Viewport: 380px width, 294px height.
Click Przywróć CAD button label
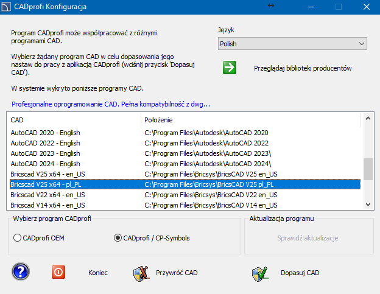(x=177, y=273)
